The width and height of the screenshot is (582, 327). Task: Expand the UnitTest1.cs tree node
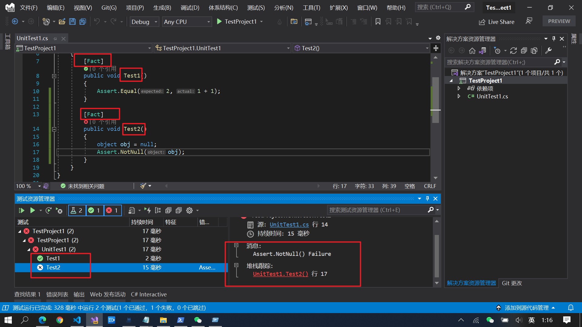pos(459,96)
